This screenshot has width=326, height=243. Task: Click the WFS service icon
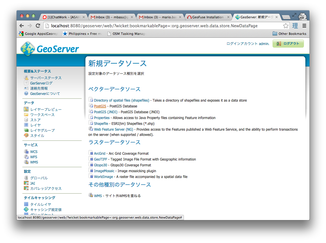pyautogui.click(x=26, y=156)
